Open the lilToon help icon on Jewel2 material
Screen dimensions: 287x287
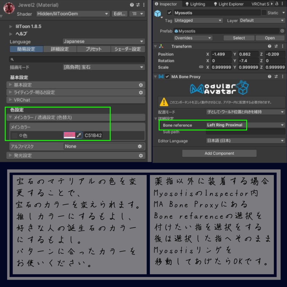131,5
